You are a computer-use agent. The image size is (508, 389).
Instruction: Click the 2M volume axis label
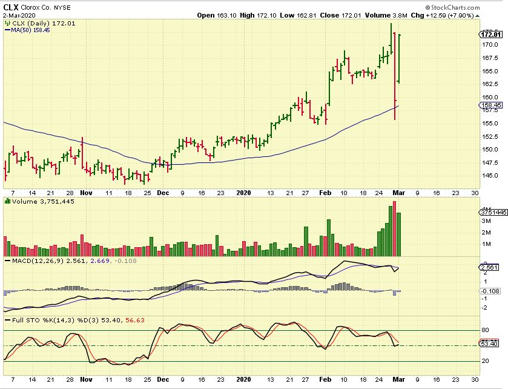tap(486, 233)
